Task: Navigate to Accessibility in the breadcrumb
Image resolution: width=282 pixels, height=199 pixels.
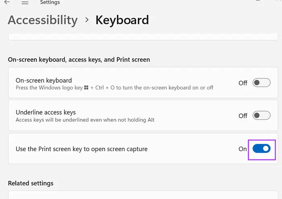Action: 43,20
